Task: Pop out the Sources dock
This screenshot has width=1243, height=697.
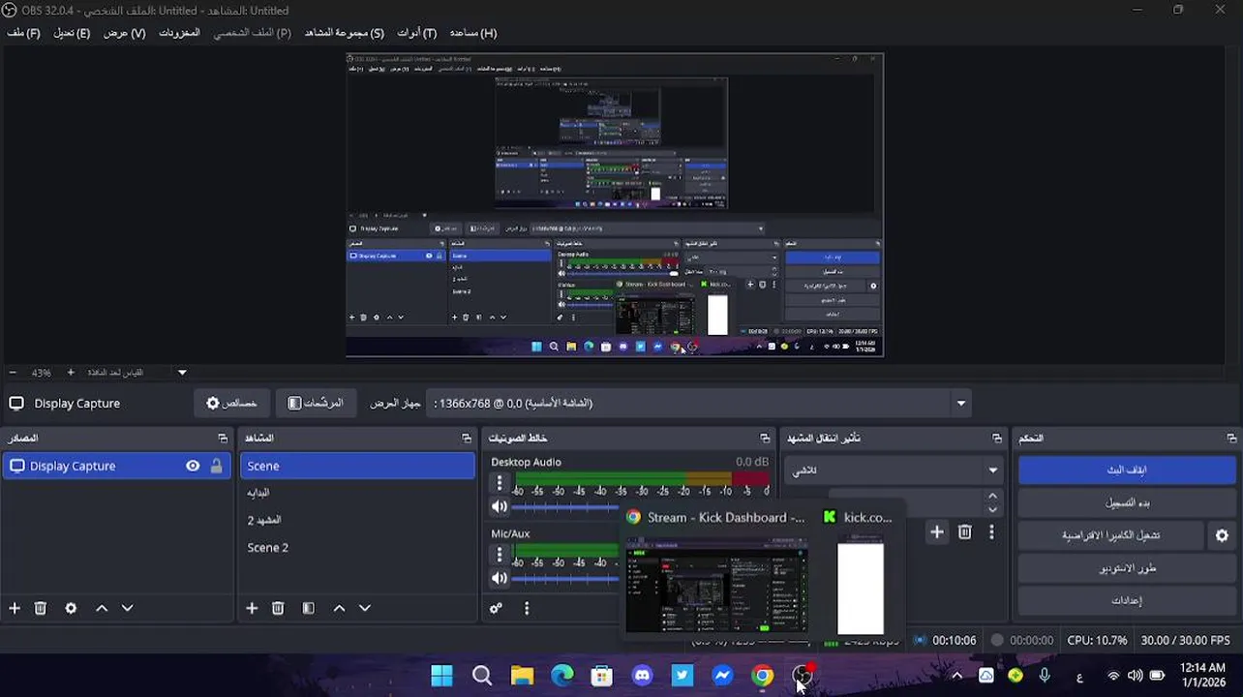Action: (223, 439)
